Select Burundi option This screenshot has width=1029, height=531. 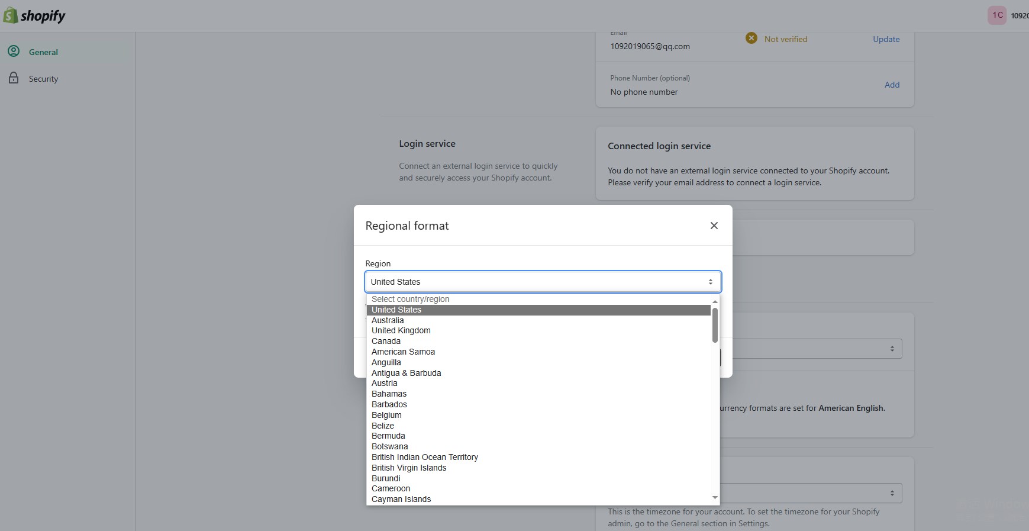click(x=538, y=478)
